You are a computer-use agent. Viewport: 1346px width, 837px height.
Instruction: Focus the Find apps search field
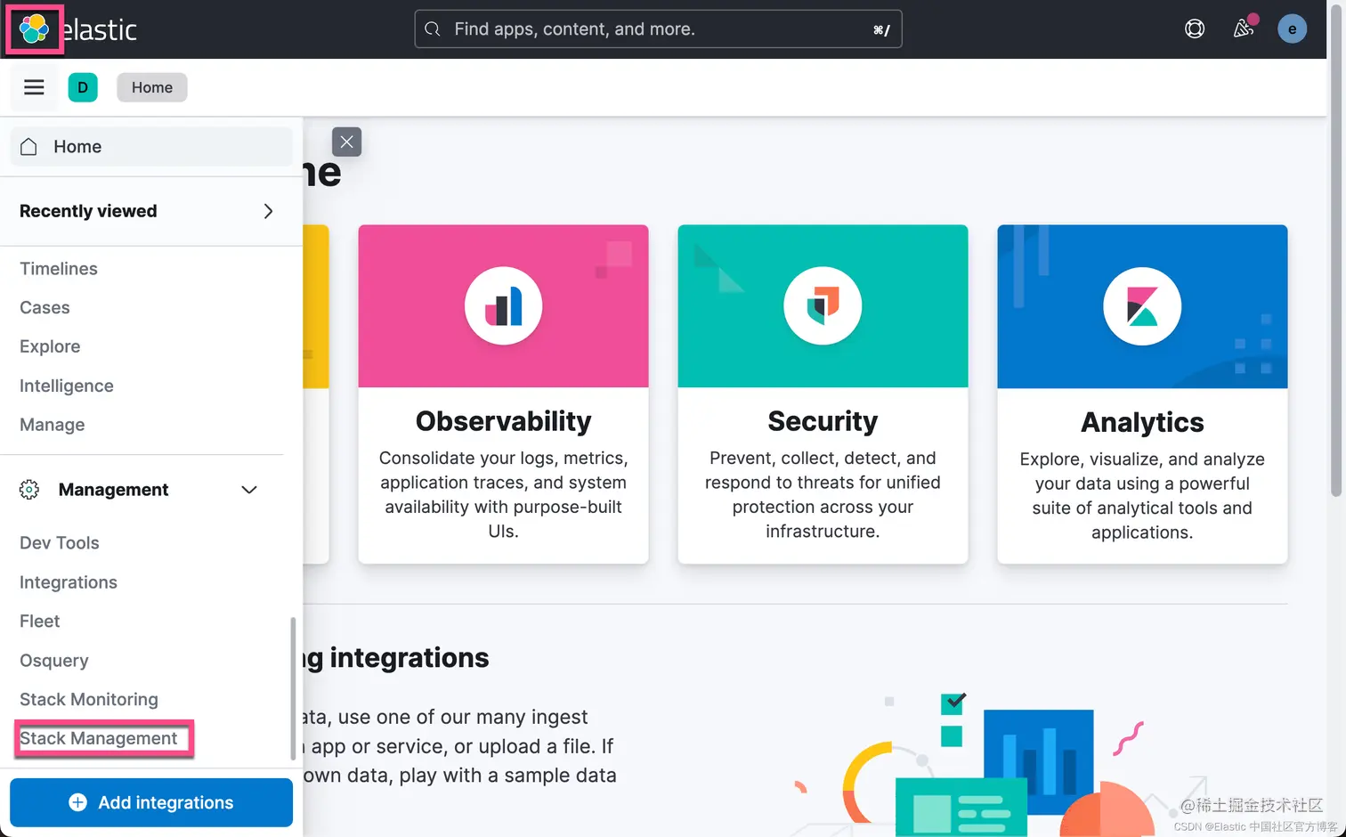click(x=658, y=29)
